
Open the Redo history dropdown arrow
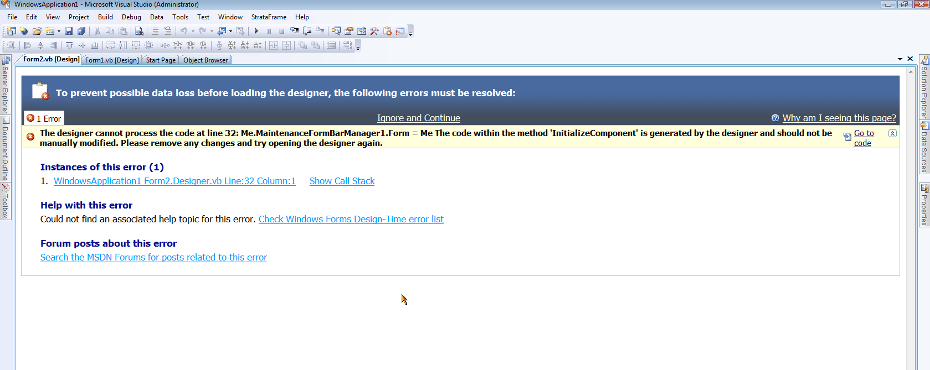pos(212,31)
